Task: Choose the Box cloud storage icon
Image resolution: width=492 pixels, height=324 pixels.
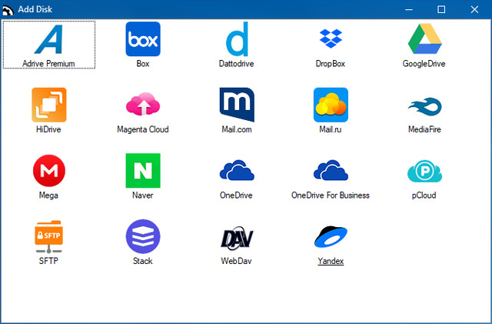Action: pos(143,39)
